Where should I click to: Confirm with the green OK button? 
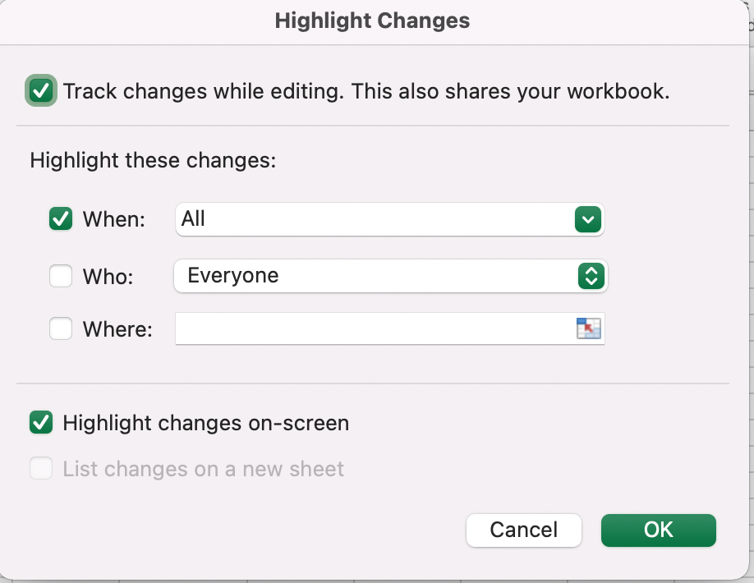(658, 530)
